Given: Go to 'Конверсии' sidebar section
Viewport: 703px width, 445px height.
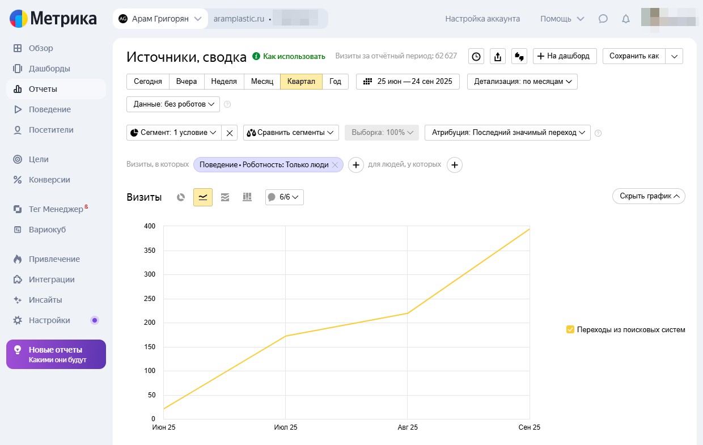Looking at the screenshot, I should [x=49, y=180].
